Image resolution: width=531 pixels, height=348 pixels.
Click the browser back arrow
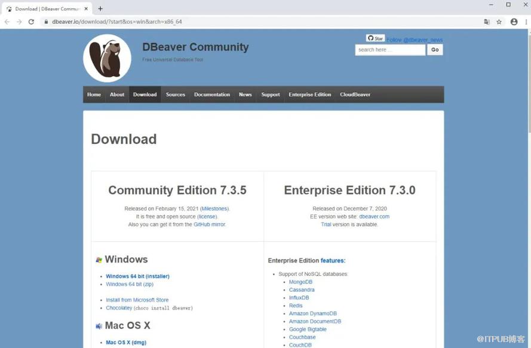coord(7,21)
